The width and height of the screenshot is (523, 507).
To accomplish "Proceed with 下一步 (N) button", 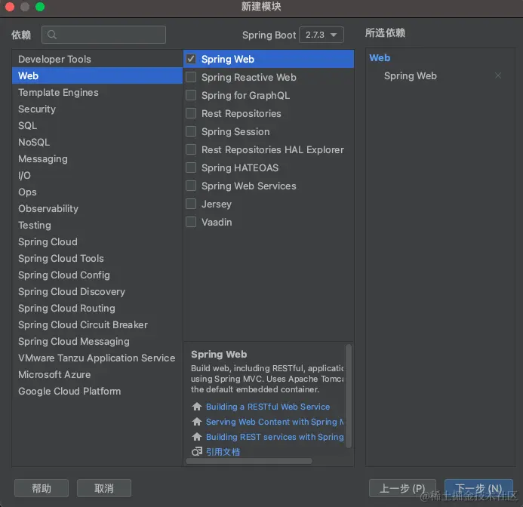I will coord(478,488).
